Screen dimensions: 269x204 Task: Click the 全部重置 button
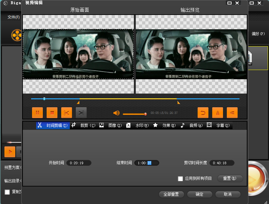click(171, 194)
